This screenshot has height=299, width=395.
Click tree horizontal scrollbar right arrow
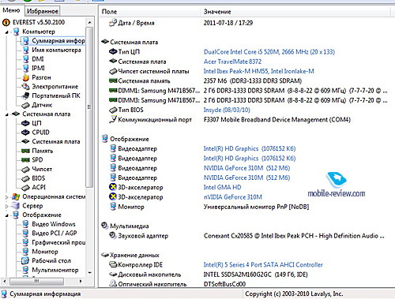(81, 281)
